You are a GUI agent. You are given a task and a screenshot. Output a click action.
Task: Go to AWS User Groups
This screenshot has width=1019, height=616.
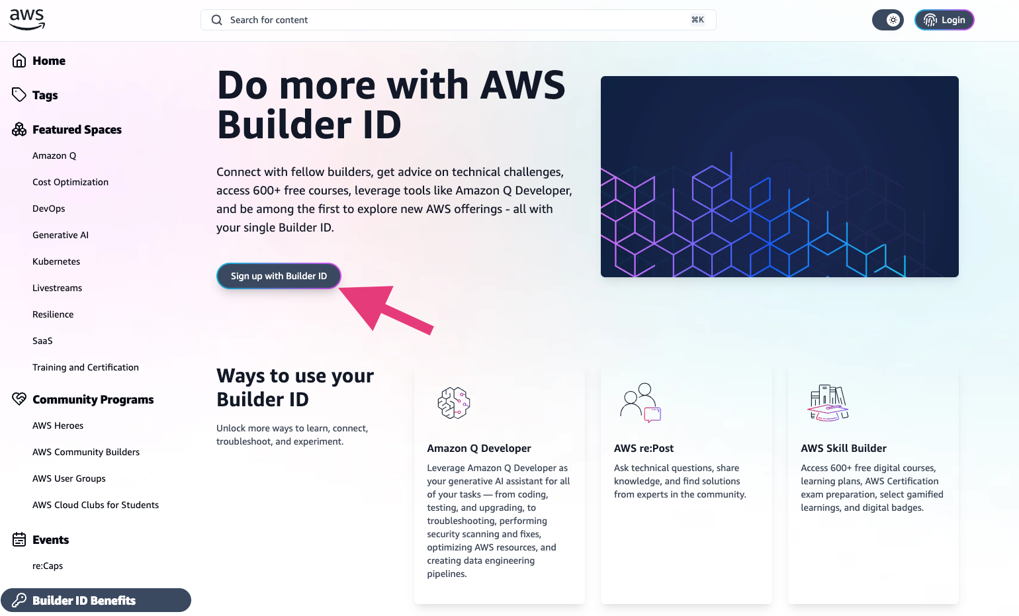pos(69,478)
